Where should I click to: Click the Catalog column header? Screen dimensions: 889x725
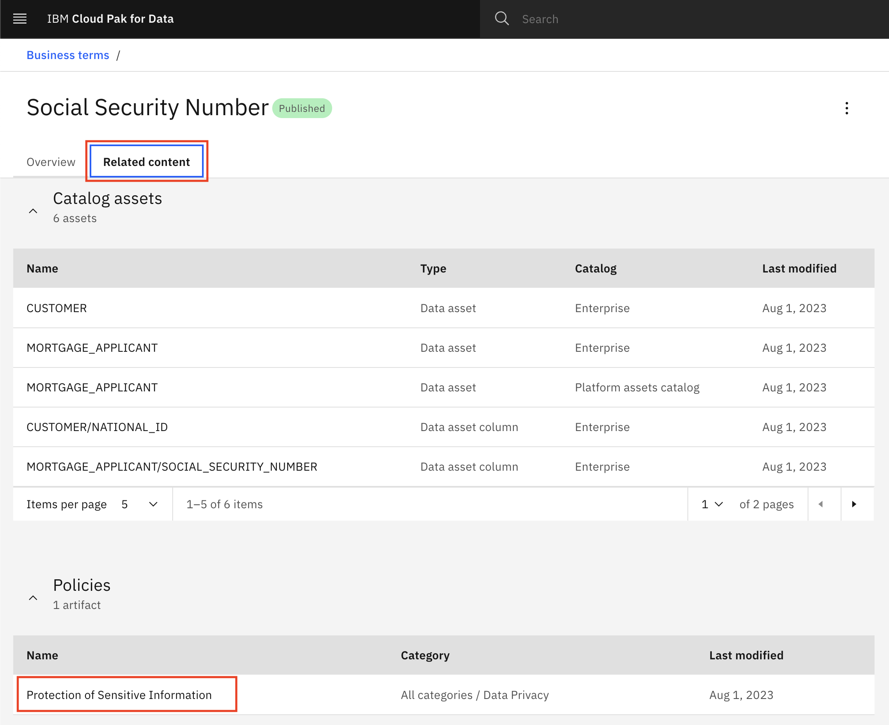click(x=596, y=268)
